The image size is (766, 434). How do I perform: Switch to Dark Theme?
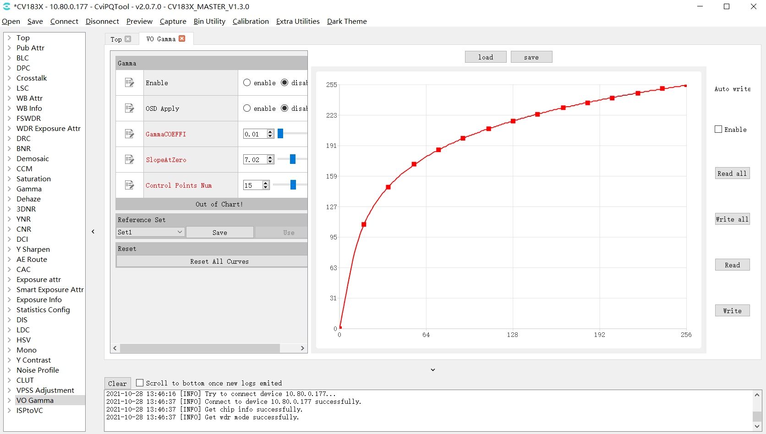pos(347,21)
